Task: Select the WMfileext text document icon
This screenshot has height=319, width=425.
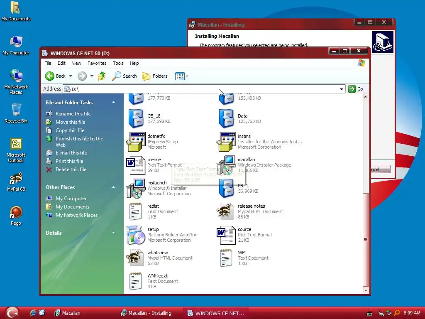Action: click(x=136, y=281)
